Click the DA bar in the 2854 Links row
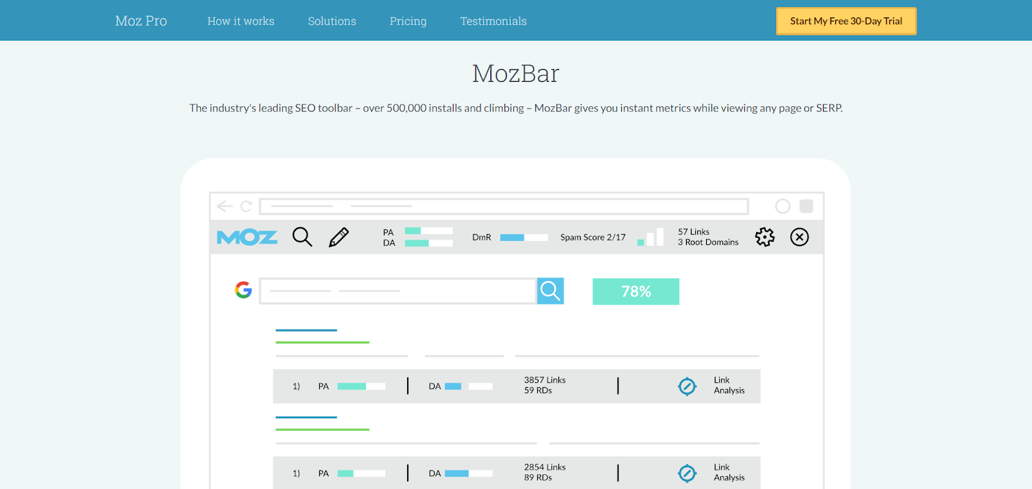Viewport: 1032px width, 489px height. [469, 473]
